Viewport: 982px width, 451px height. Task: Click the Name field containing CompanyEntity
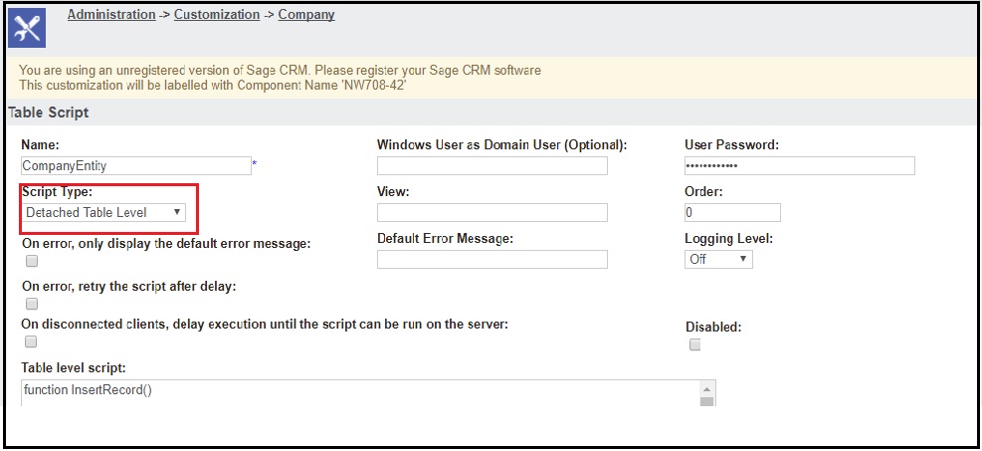pyautogui.click(x=136, y=166)
